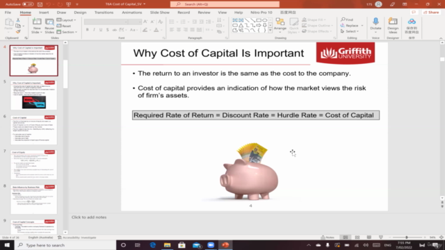
Task: Switch to Slide Sorter view icon
Action: pos(357,237)
